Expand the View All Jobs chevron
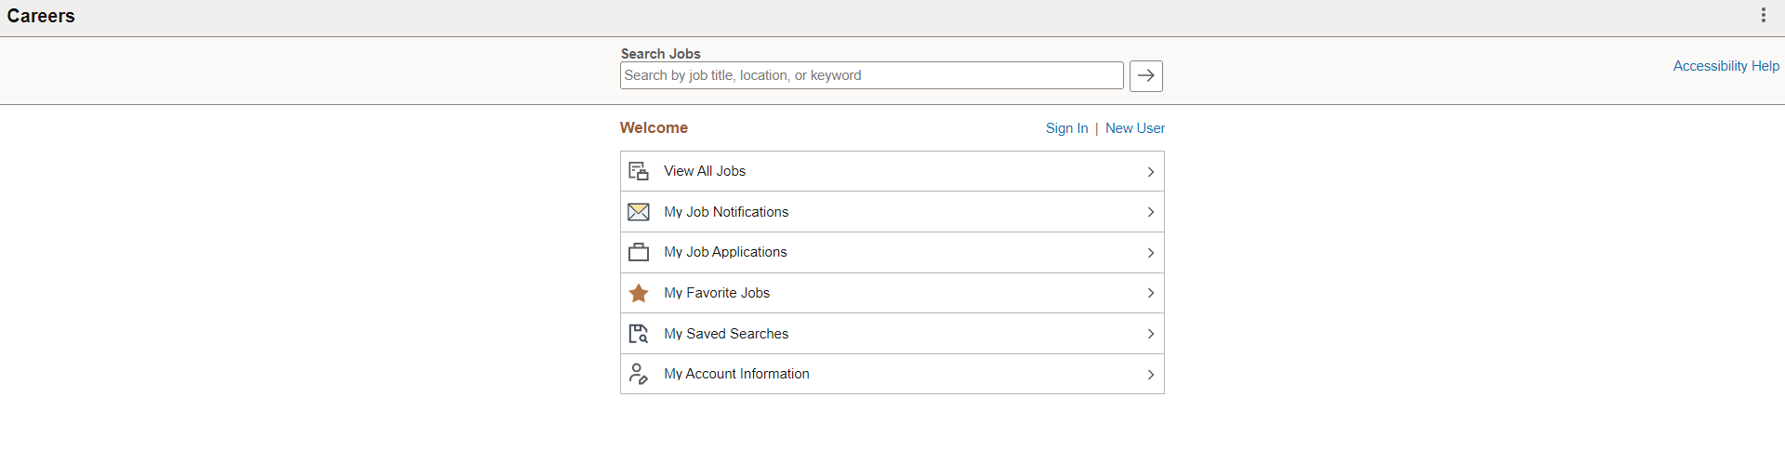The image size is (1785, 464). click(x=1151, y=172)
